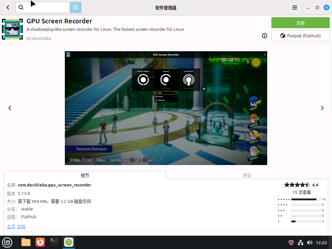This screenshot has height=249, width=332.
Task: Select the package name com.dec05eba.gpu_screen_recorder
Action: pos(54,185)
